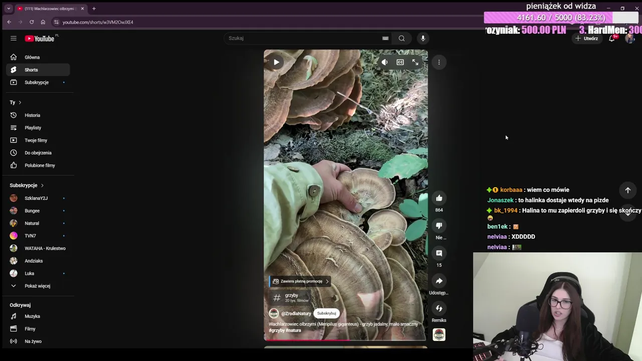Open the three-dot more options menu

439,62
